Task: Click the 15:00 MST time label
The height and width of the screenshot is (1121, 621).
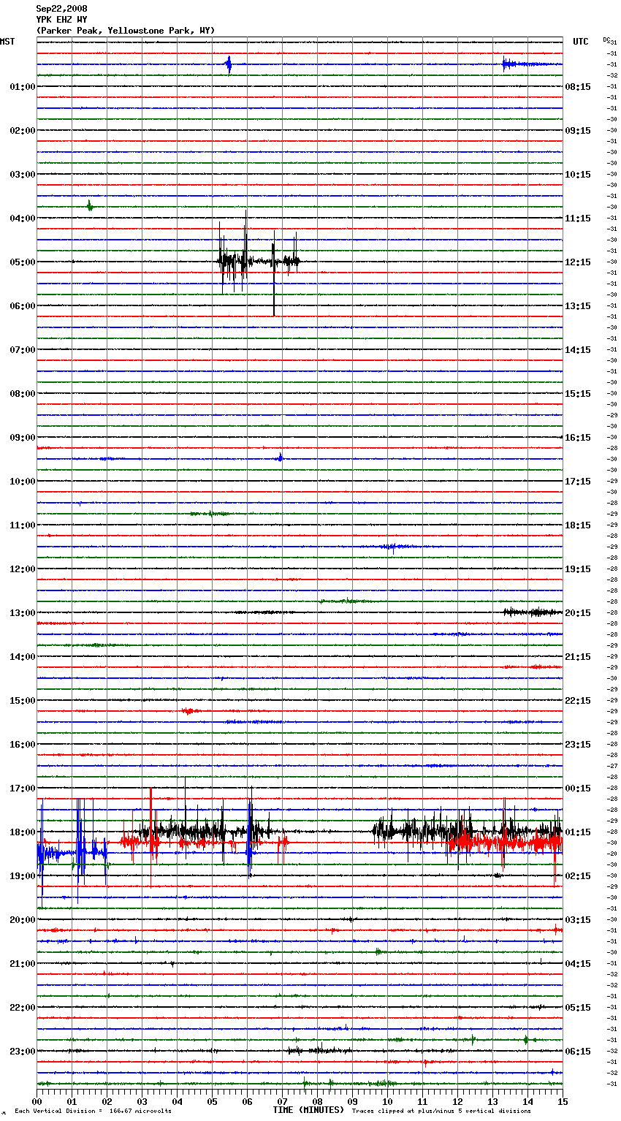Action: click(x=23, y=701)
